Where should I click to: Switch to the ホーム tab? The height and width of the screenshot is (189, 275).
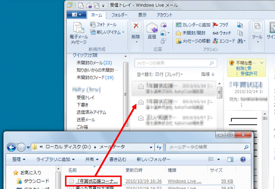97,15
